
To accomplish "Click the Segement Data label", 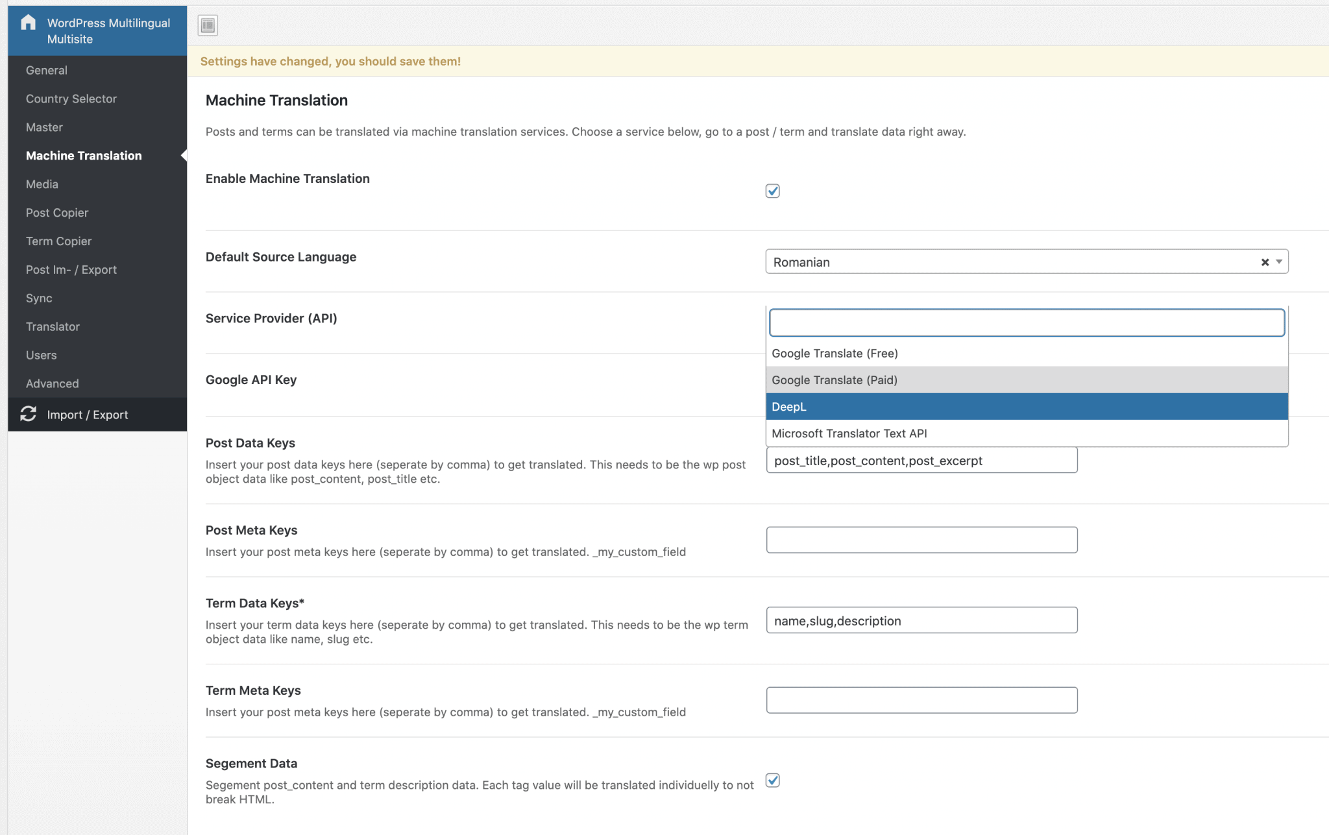I will pyautogui.click(x=251, y=763).
